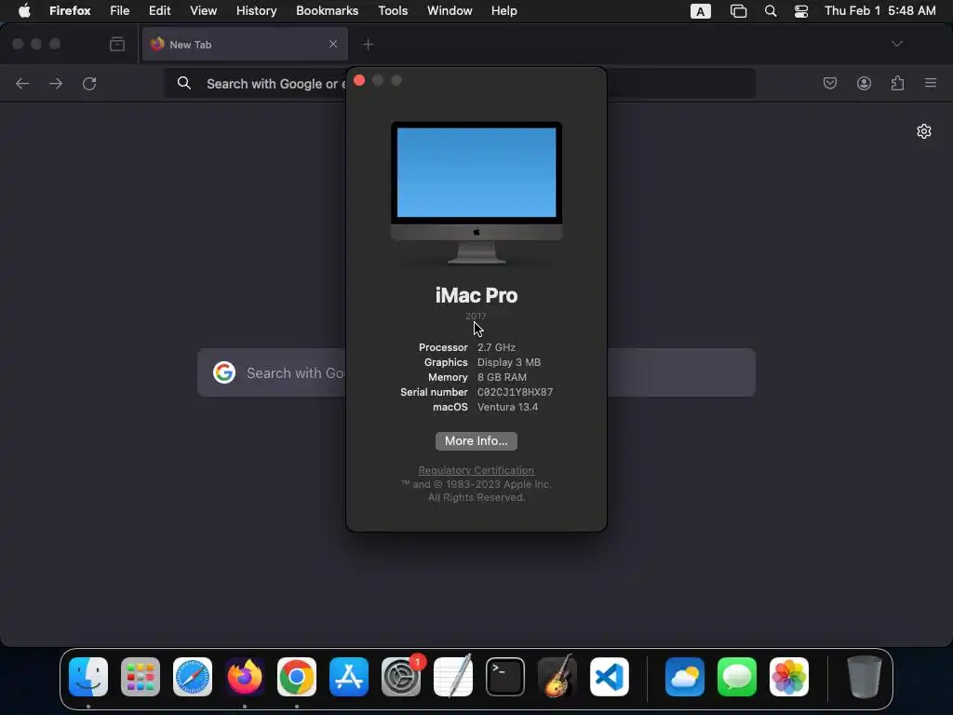
Task: Open the Firefox account icon
Action: point(864,83)
